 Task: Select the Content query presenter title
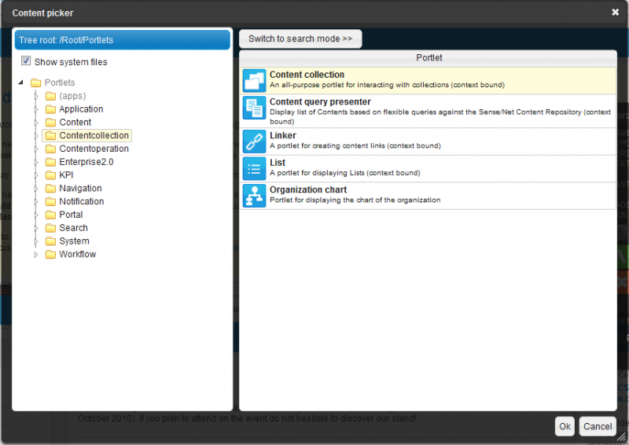(320, 102)
